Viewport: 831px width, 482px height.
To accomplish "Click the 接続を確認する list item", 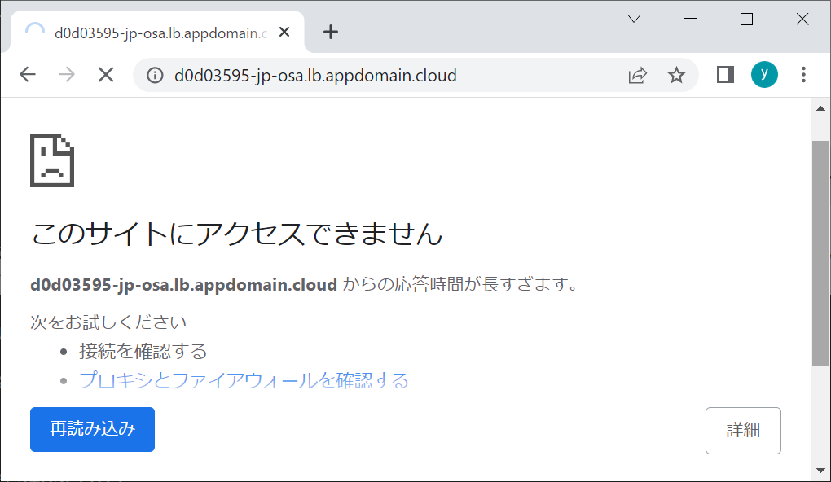I will point(143,351).
